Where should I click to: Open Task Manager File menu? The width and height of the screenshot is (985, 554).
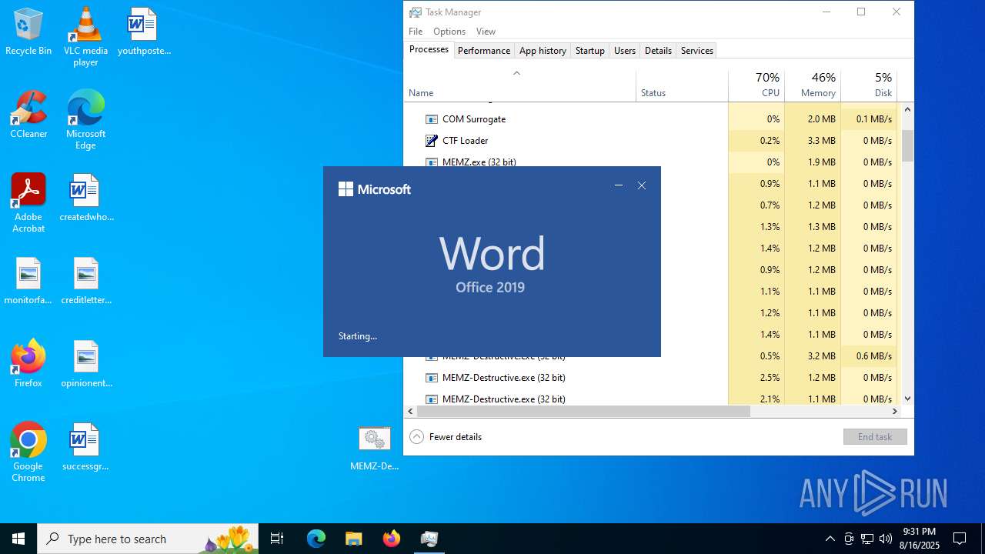tap(416, 32)
